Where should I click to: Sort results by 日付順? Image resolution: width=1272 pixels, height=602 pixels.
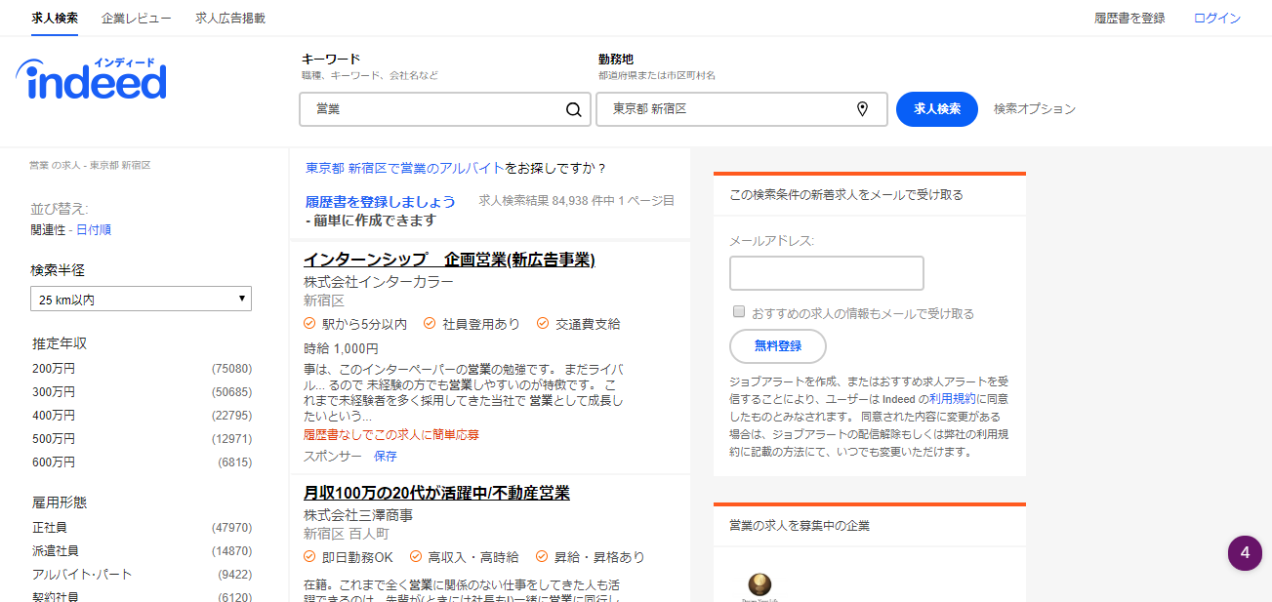click(94, 230)
